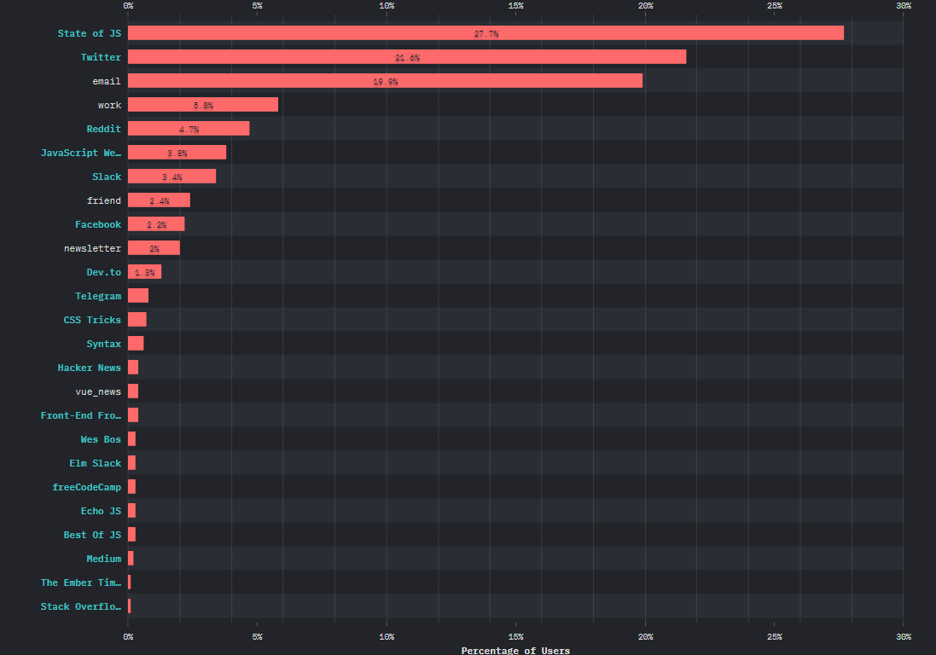936x655 pixels.
Task: Click the newsletter row label
Action: click(92, 248)
